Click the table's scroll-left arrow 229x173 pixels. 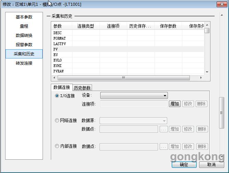(54, 78)
